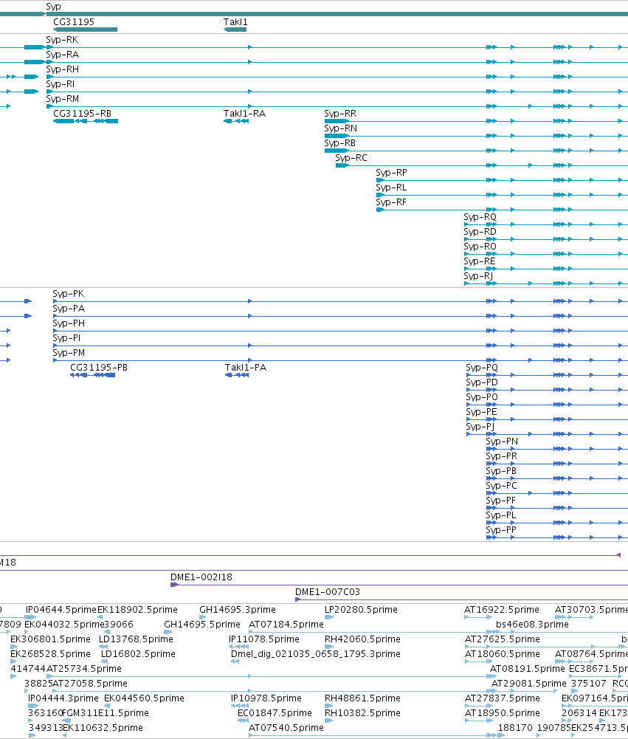Click EST RH48861.5prime
Image resolution: width=628 pixels, height=739 pixels.
[362, 698]
